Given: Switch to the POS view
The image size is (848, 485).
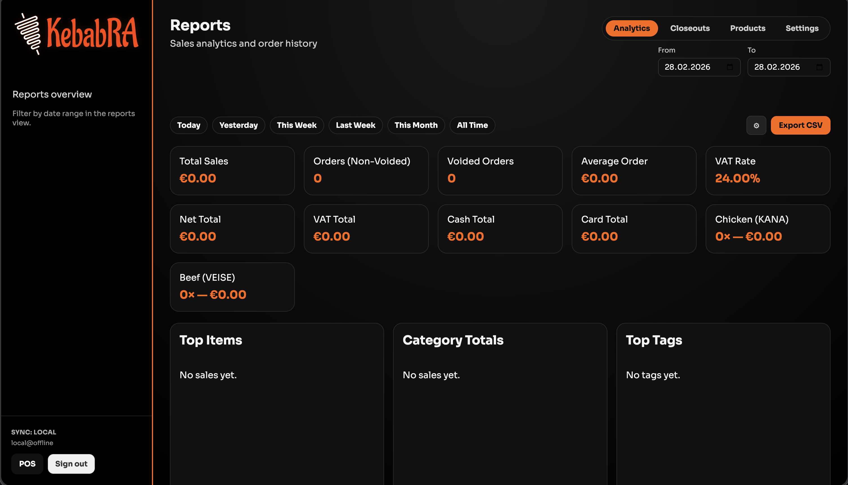Looking at the screenshot, I should tap(27, 464).
